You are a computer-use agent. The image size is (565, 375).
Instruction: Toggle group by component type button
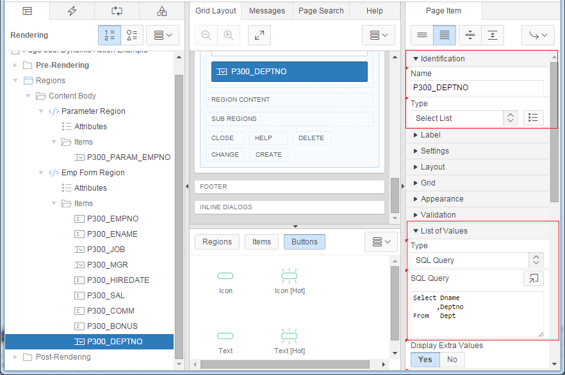[132, 35]
